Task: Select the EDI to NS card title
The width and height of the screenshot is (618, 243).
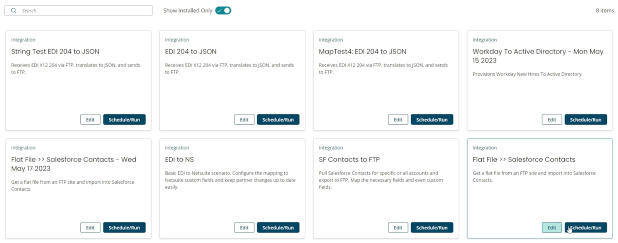Action: [x=179, y=159]
